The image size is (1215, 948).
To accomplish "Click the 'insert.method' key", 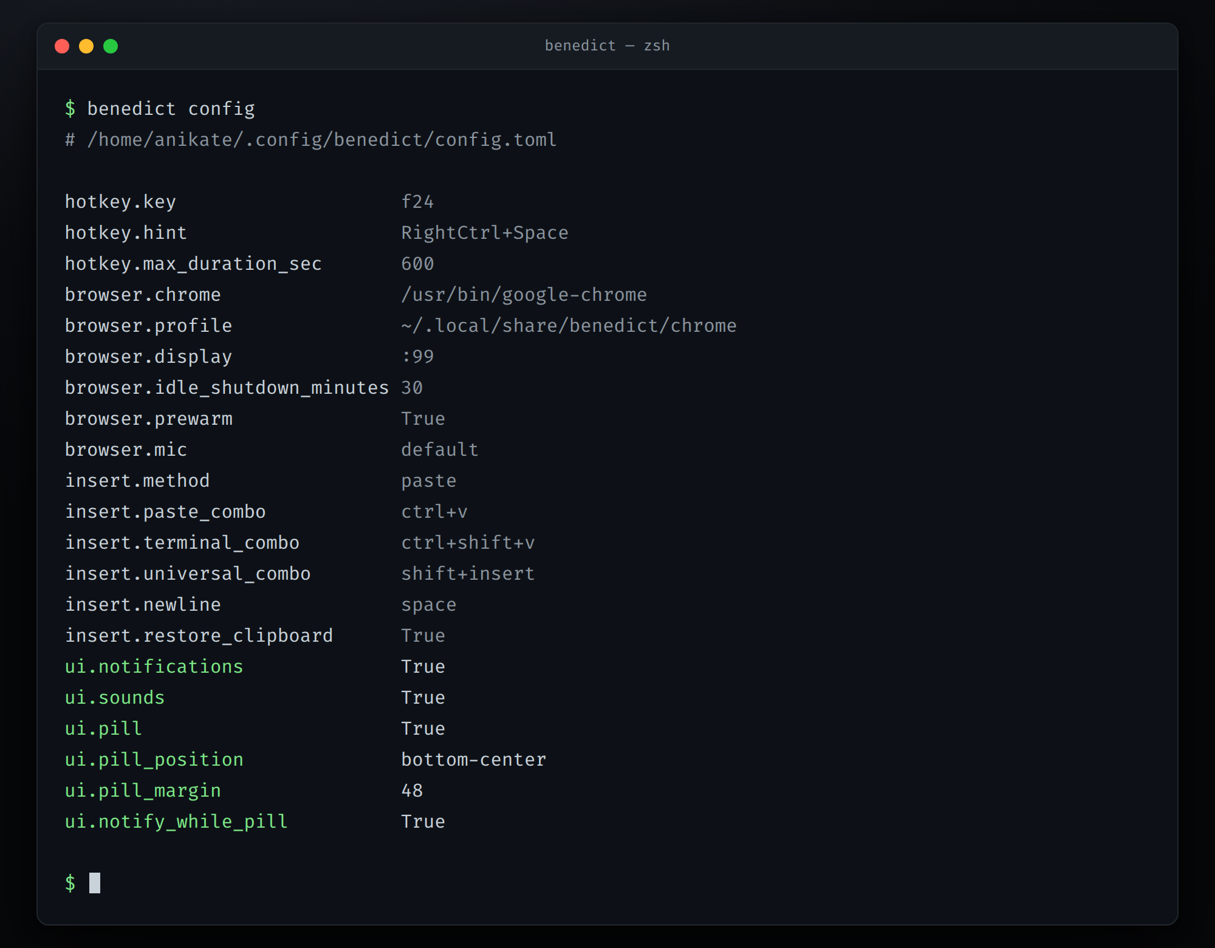I will (x=137, y=481).
